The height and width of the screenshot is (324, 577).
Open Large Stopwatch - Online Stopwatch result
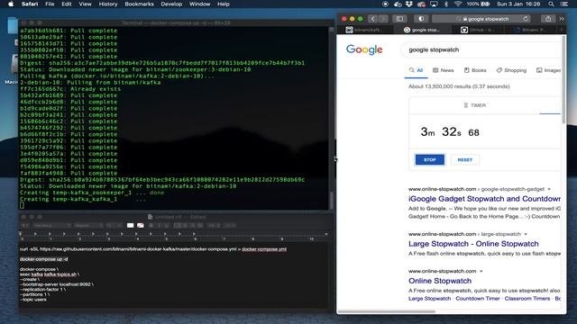[473, 244]
